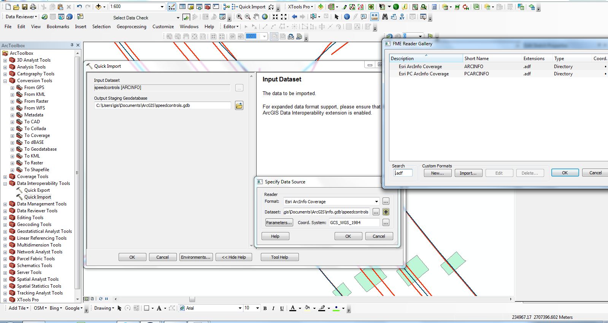Open the Arial font dropdown
Image resolution: width=608 pixels, height=323 pixels.
[x=240, y=308]
